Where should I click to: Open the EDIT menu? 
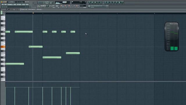click(6, 5)
